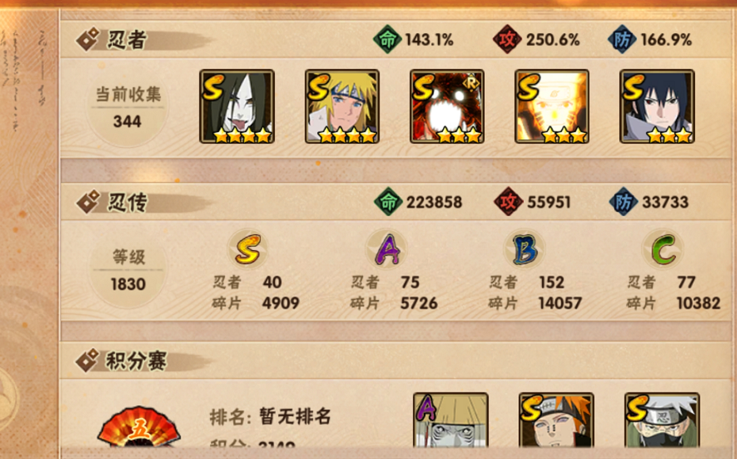Click the blue defense icon beside 166.9%
Screen dimensions: 737x459
(x=621, y=40)
